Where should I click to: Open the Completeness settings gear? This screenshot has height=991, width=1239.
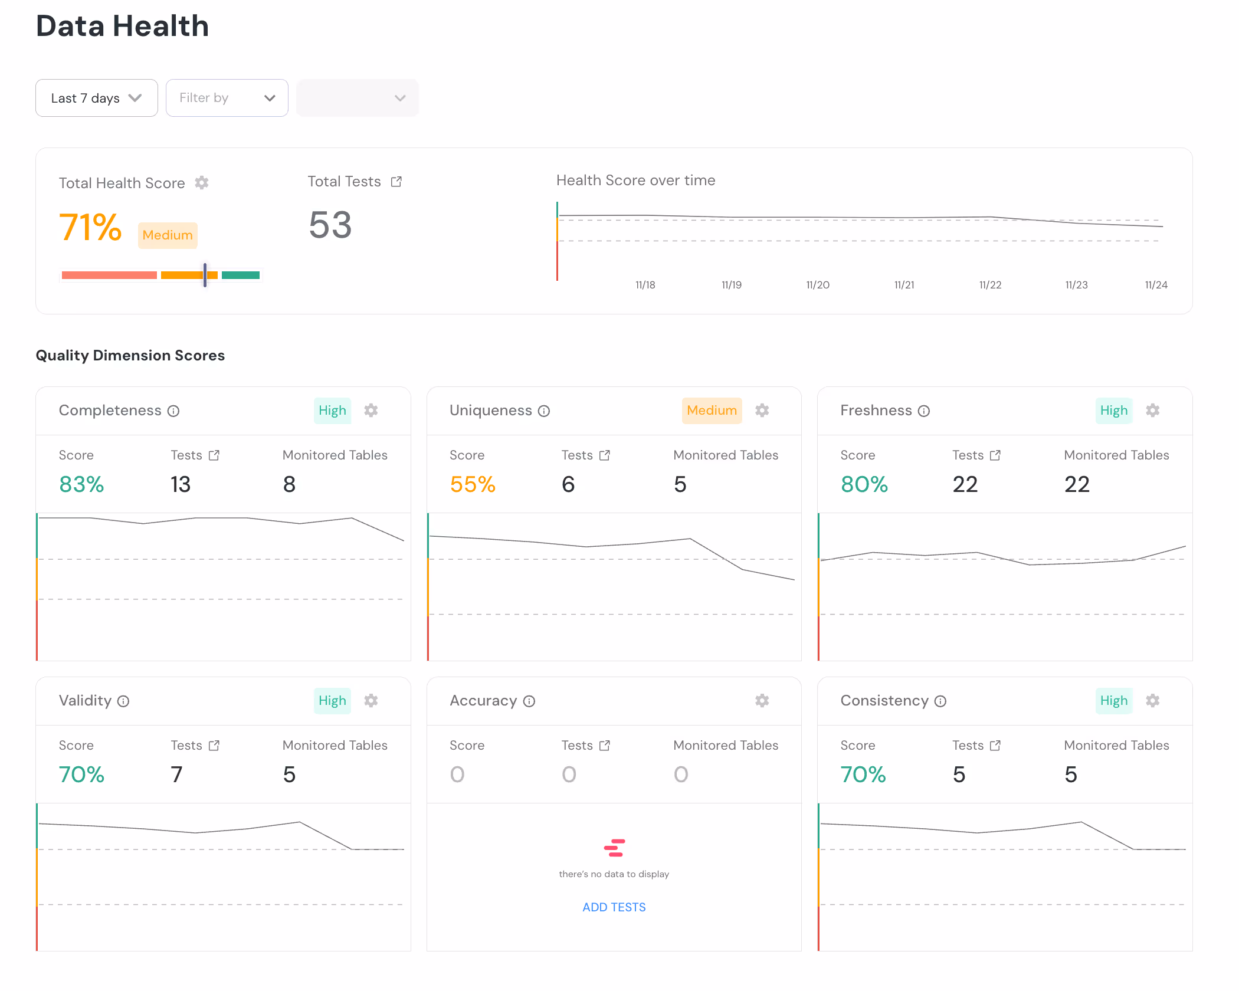pos(371,411)
